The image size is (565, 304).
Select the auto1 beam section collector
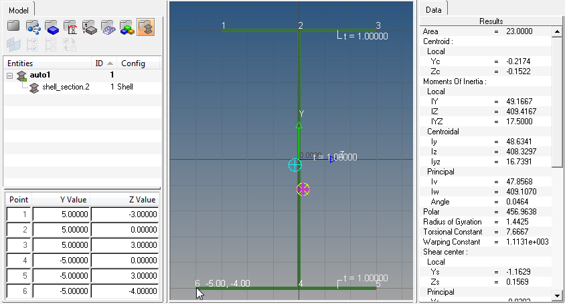click(x=40, y=75)
